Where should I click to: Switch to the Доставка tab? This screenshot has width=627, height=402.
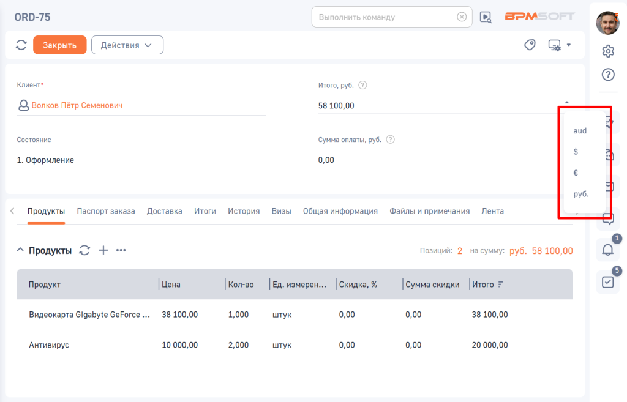coord(164,211)
